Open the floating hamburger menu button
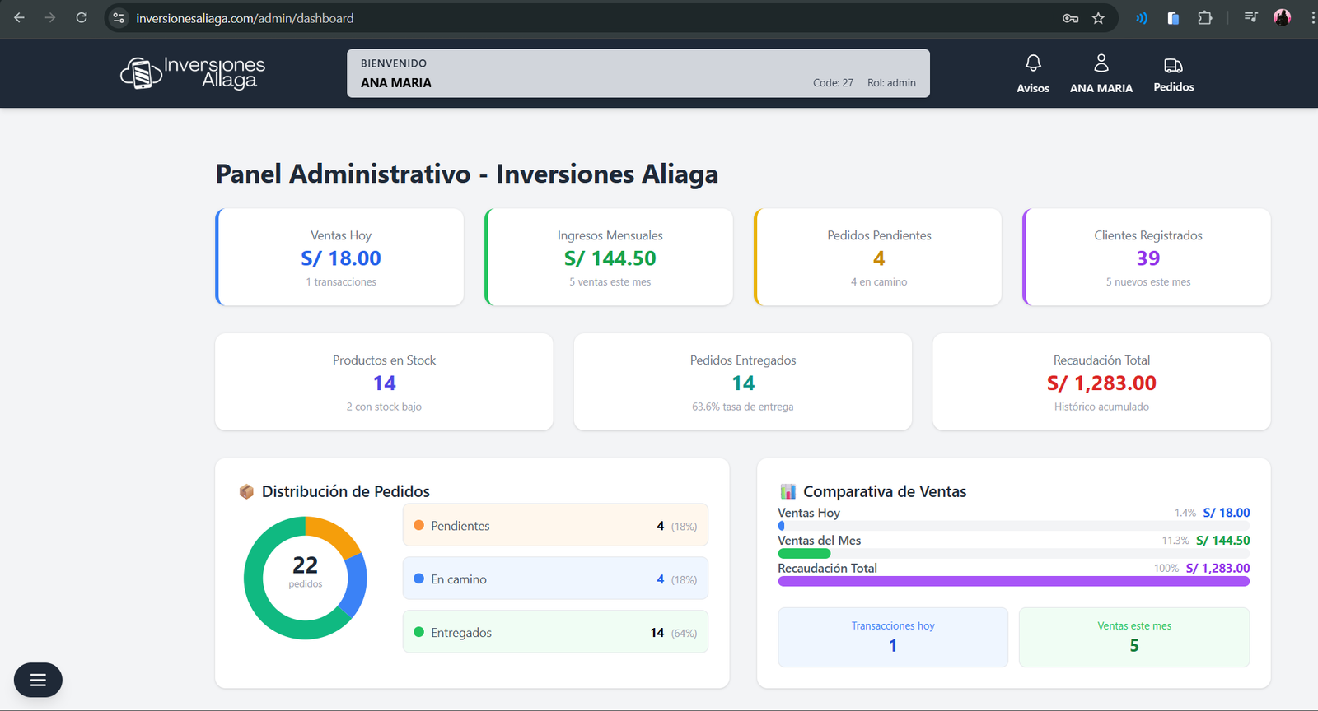This screenshot has width=1318, height=711. 38,680
